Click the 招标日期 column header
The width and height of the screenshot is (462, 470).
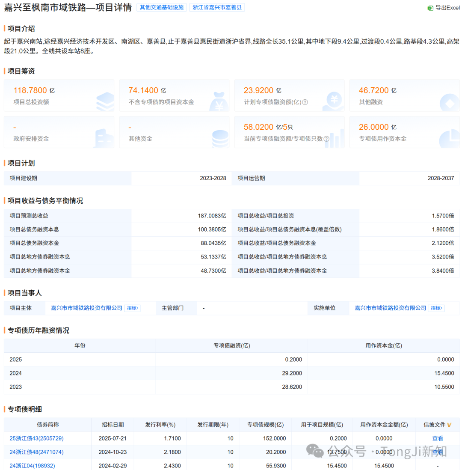[113, 425]
